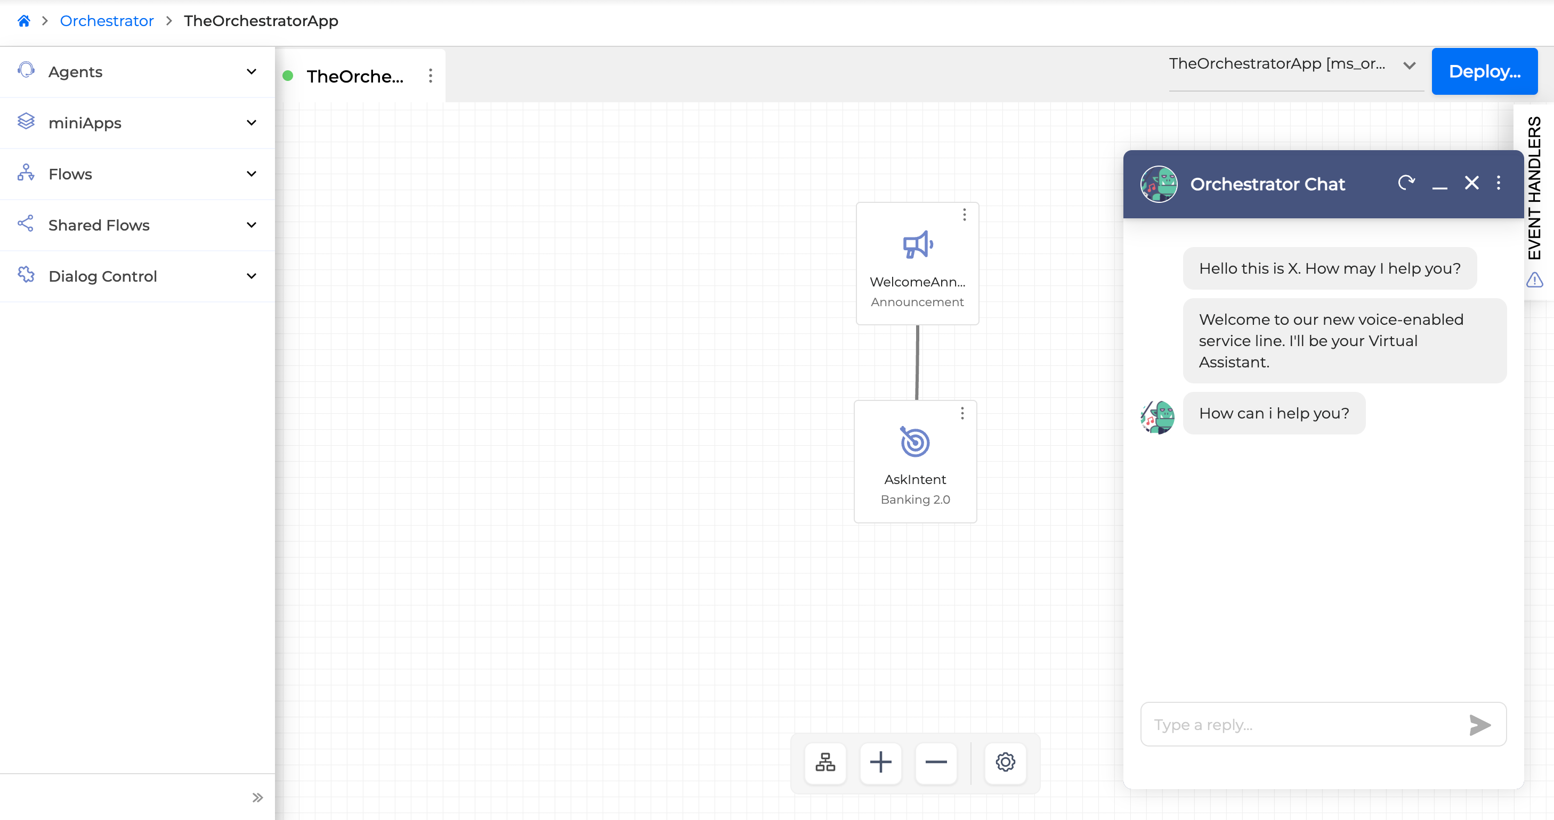This screenshot has width=1554, height=820.
Task: Send reply with the arrow icon
Action: coord(1480,725)
